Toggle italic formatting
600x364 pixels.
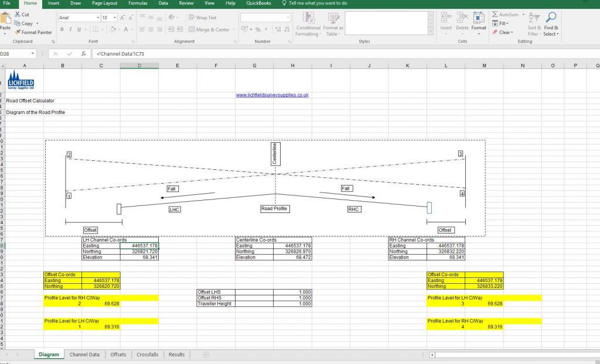coord(70,29)
